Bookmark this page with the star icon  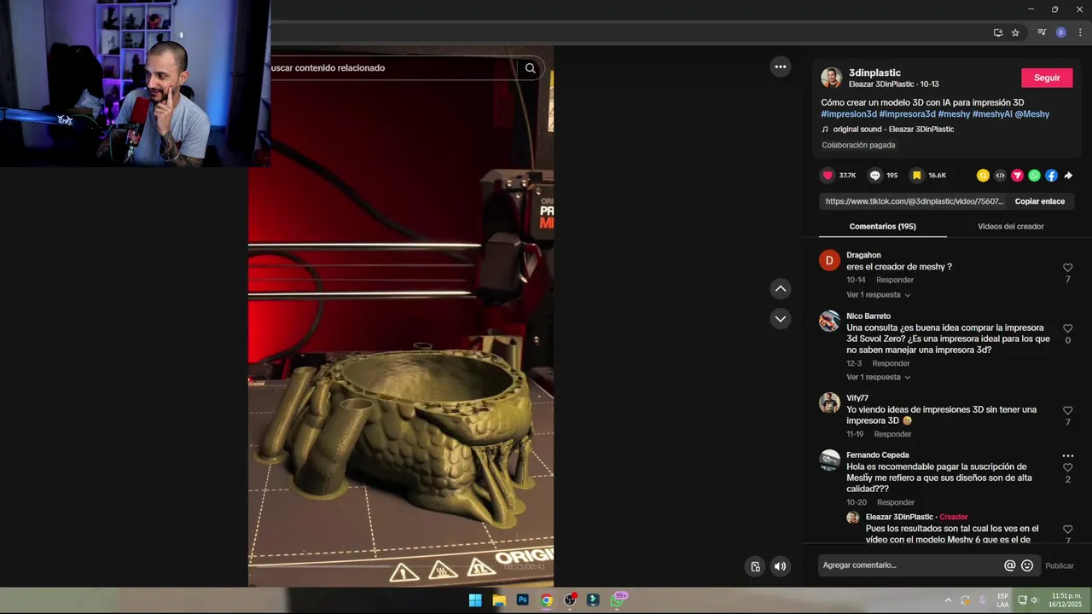pyautogui.click(x=1015, y=32)
